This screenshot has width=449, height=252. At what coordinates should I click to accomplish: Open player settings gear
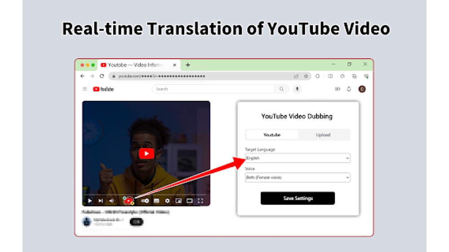[x=167, y=201]
